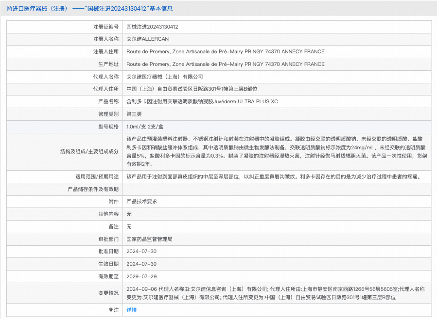Click the approval department 国家药品监督管理局
The width and height of the screenshot is (437, 319).
(x=149, y=239)
